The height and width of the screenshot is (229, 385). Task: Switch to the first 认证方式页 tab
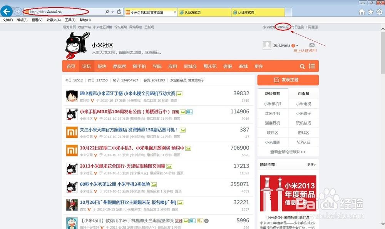coord(204,12)
